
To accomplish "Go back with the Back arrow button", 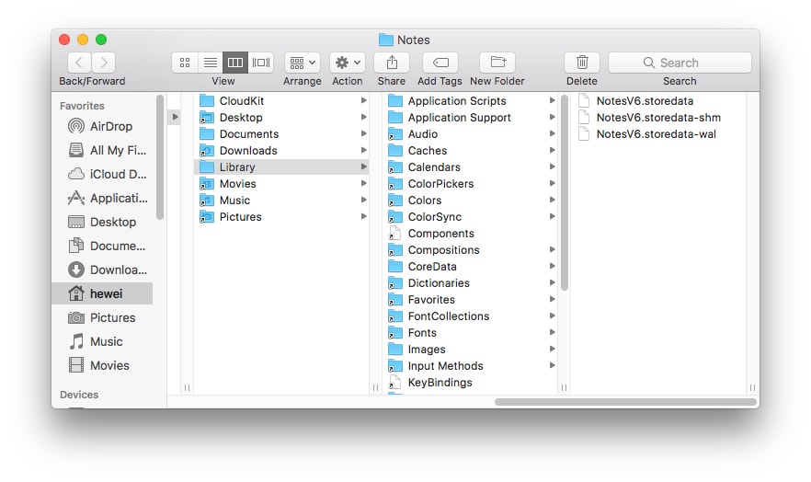I will (x=79, y=63).
